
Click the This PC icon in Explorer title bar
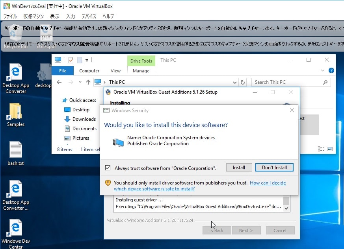58,60
